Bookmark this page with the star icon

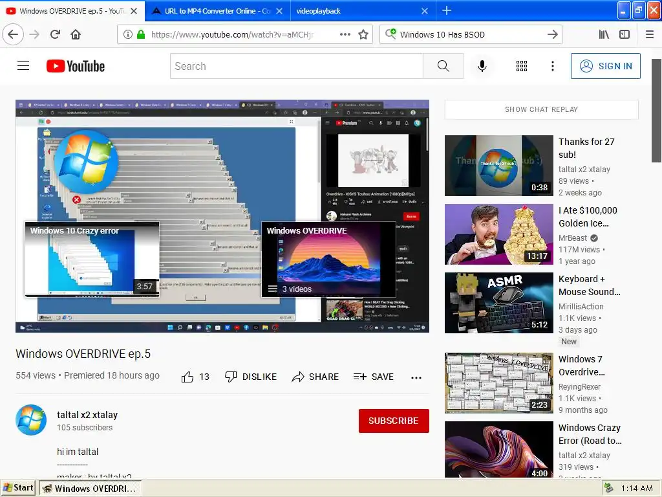(363, 35)
